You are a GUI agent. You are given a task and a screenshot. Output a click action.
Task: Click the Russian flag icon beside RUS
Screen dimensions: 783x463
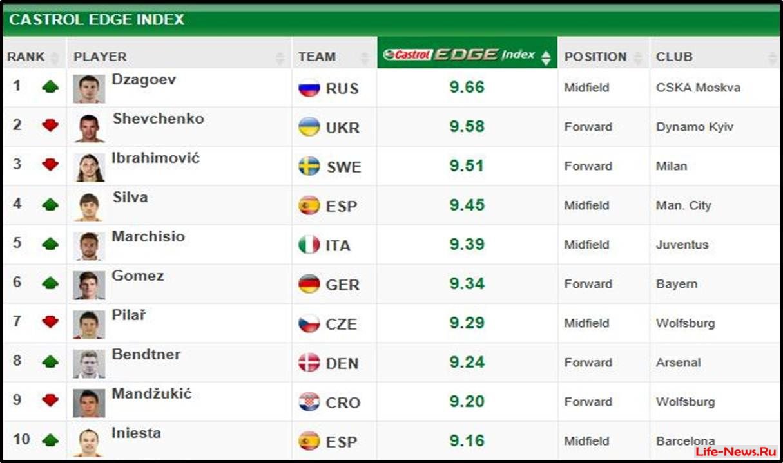pyautogui.click(x=309, y=88)
